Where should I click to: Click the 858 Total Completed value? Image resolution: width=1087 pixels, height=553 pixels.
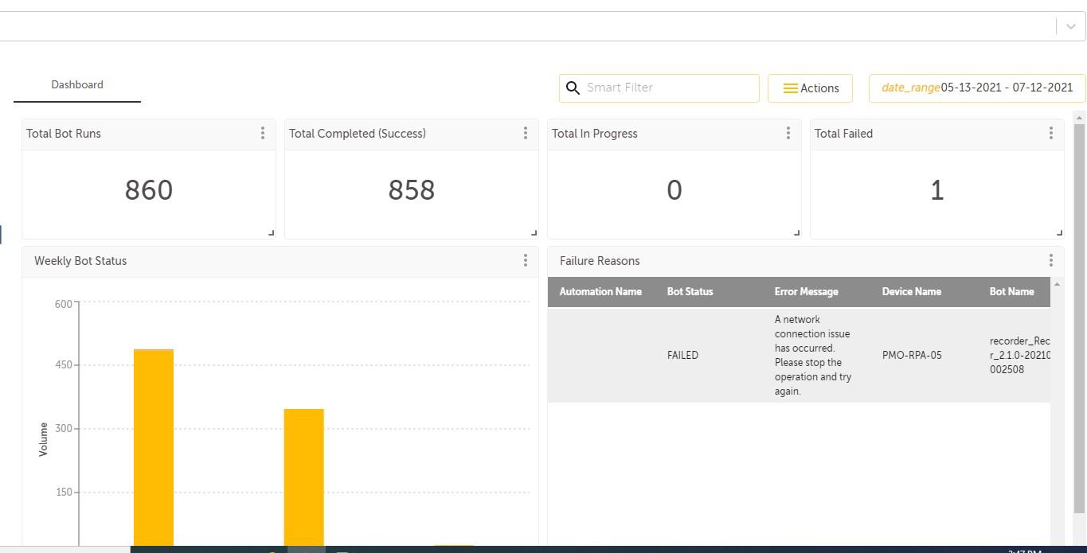coord(412,190)
